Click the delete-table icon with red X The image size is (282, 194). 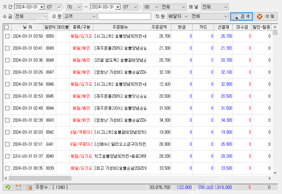pyautogui.click(x=29, y=187)
